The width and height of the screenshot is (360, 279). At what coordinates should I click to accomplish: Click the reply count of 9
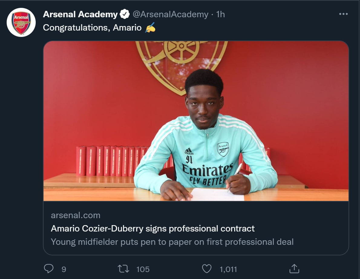pos(64,269)
